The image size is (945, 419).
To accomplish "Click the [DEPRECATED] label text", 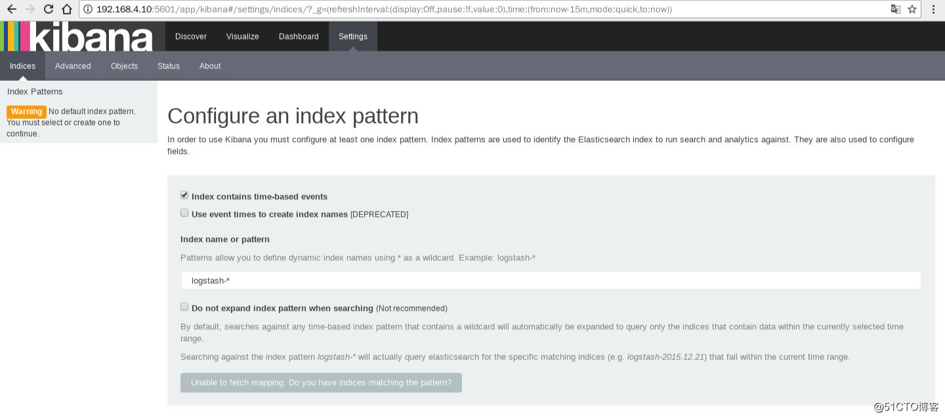I will 379,214.
